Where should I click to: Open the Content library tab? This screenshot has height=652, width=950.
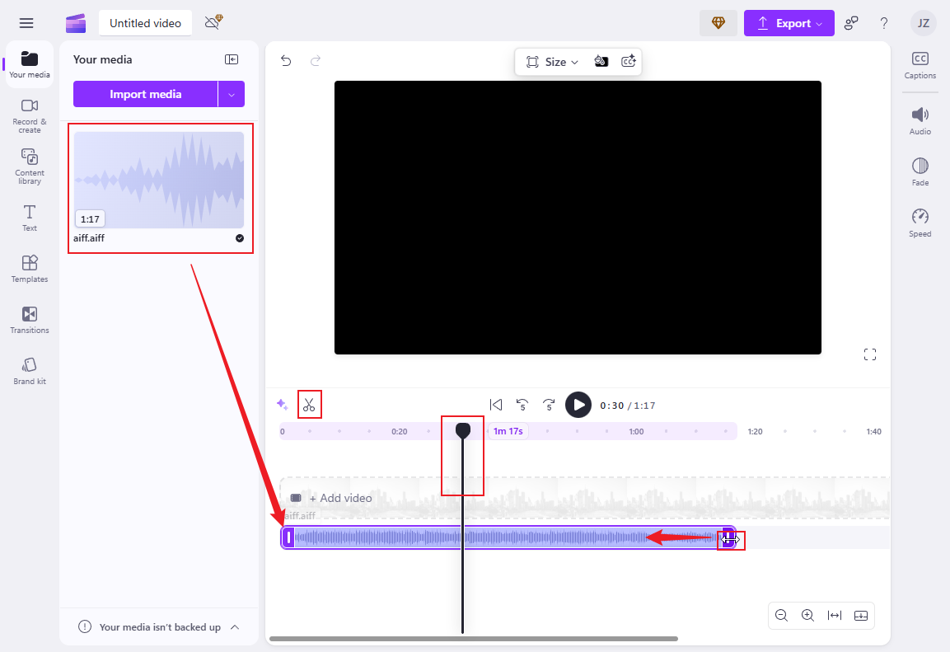(x=29, y=167)
